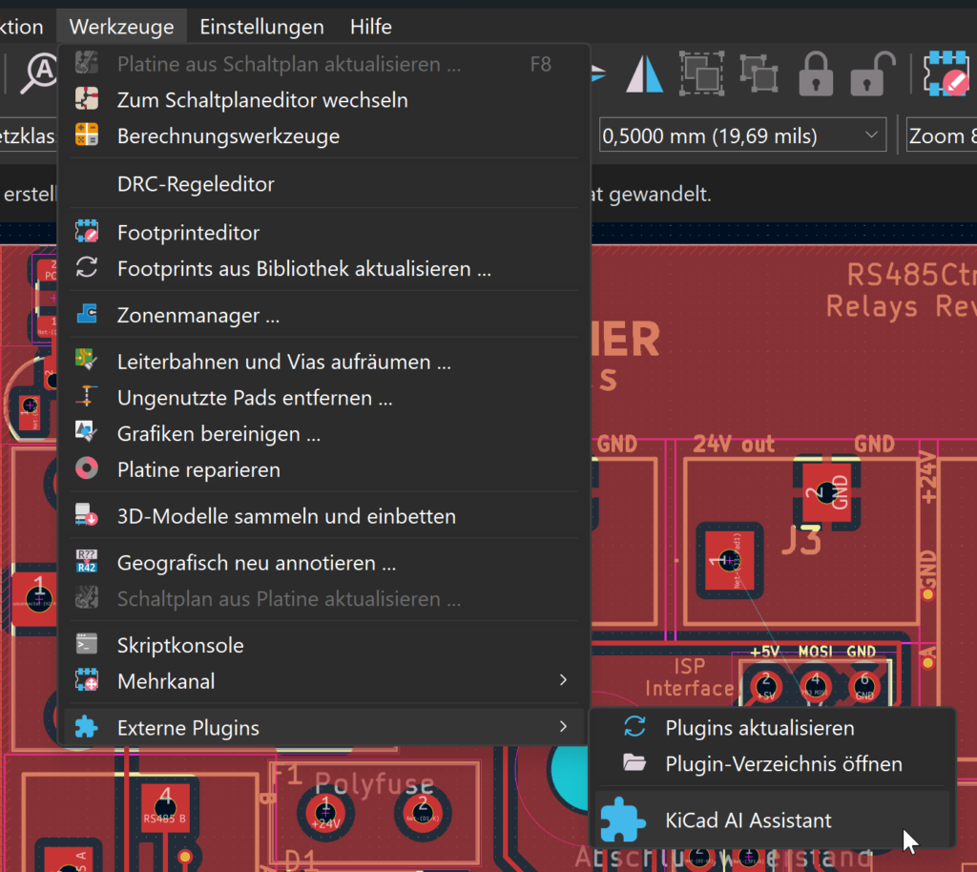The width and height of the screenshot is (977, 872).
Task: Click the ungroup items toolbar icon
Action: coord(759,74)
